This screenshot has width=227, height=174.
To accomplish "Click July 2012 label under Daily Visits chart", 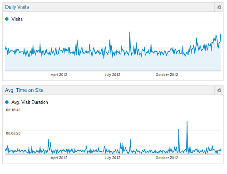I will point(113,75).
